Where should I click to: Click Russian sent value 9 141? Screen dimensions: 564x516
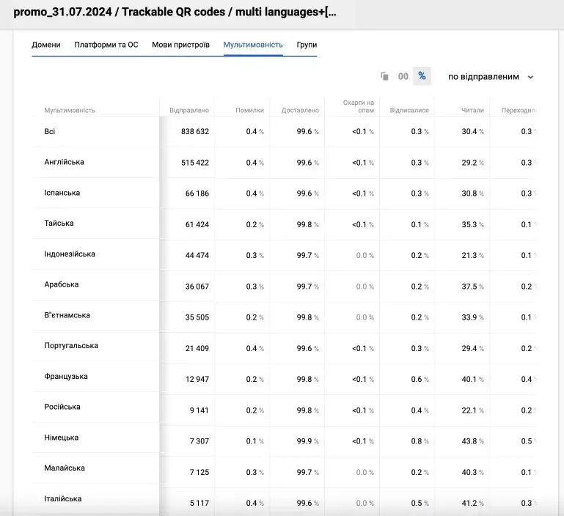pyautogui.click(x=199, y=410)
